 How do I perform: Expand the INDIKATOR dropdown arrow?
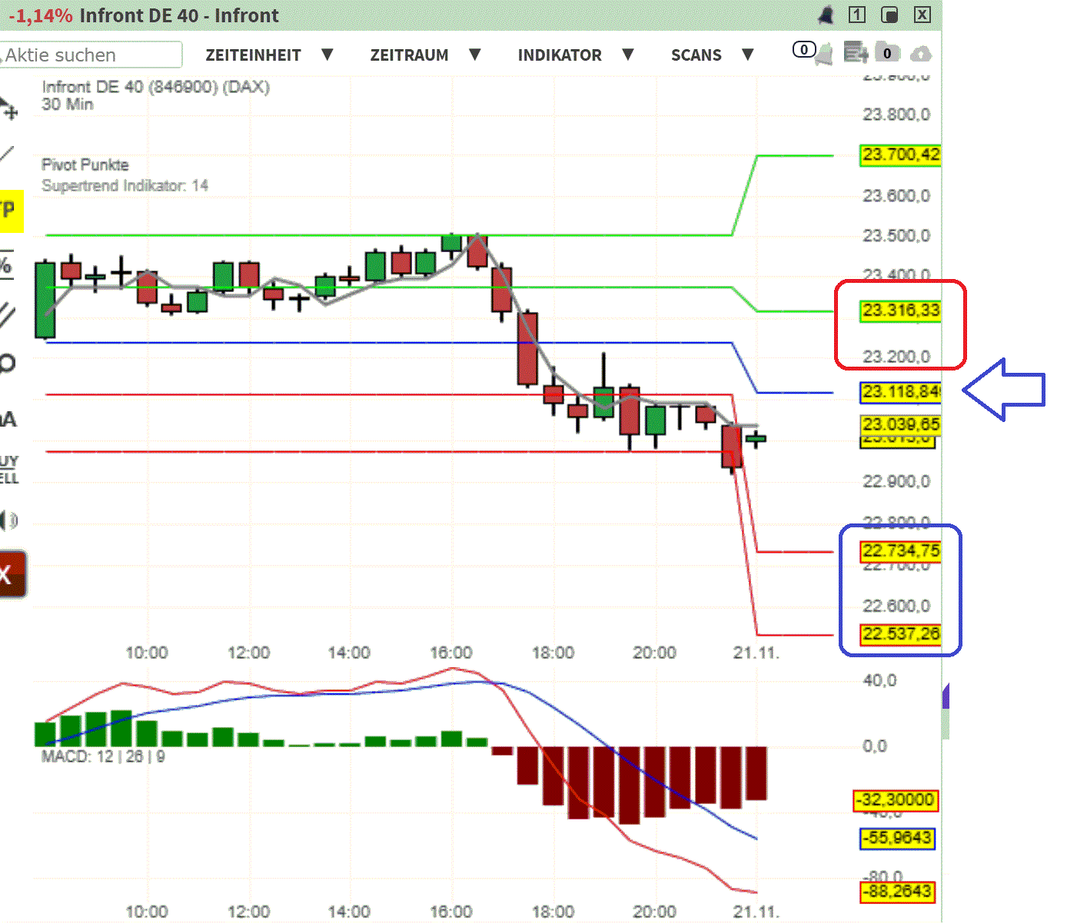coord(628,55)
